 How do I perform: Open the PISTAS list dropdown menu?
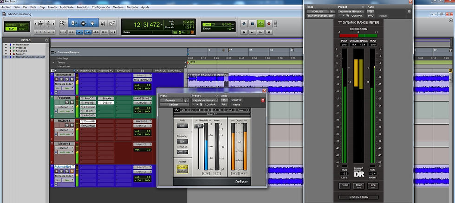47,40
